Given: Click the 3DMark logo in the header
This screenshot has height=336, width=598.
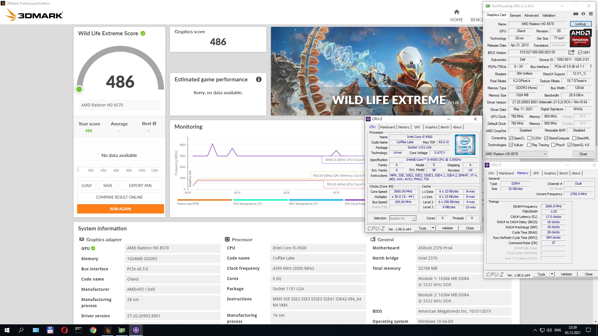Looking at the screenshot, I should pyautogui.click(x=34, y=15).
